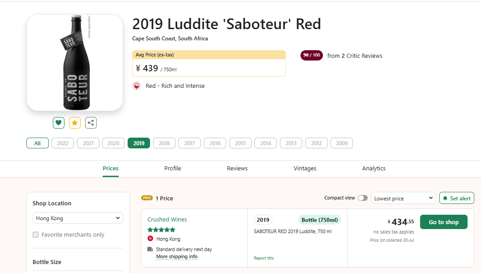Click the delivery truck icon
The height and width of the screenshot is (273, 481).
coord(150,249)
